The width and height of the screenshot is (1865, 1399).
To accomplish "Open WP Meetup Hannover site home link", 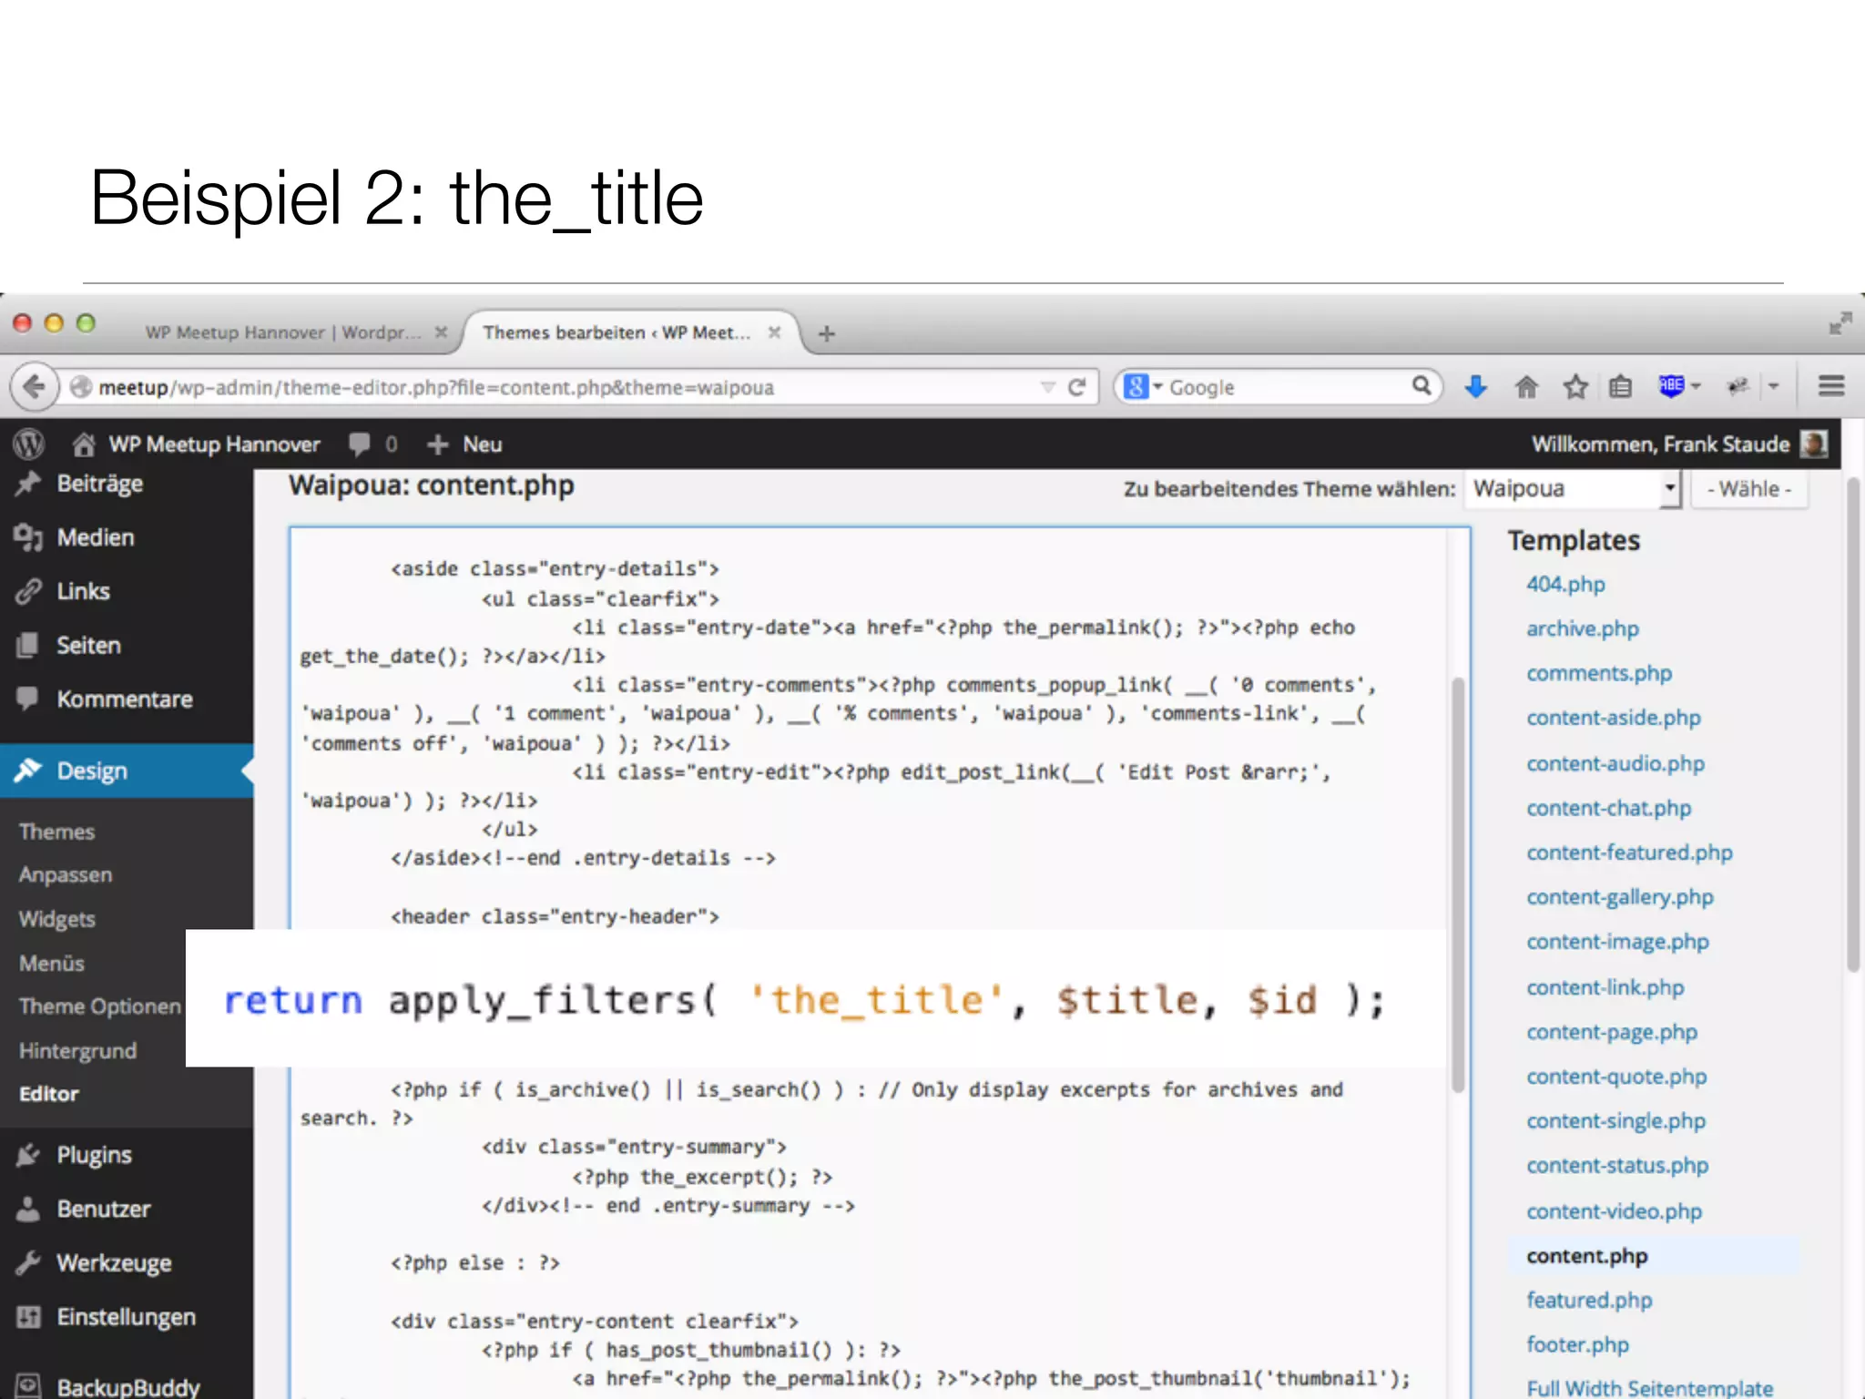I will coord(198,444).
